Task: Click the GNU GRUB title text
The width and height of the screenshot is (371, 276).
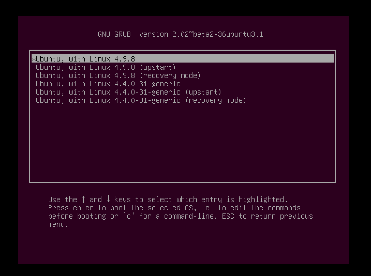Action: tap(114, 34)
